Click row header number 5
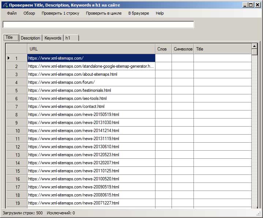This screenshot has width=263, height=218. pos(16,90)
